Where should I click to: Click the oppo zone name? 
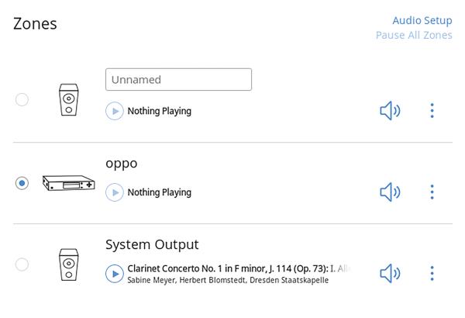[x=122, y=164]
